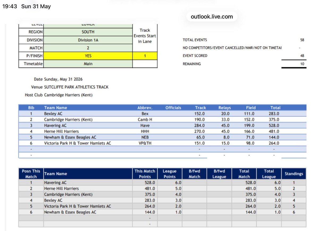Click the Total League header
This screenshot has height=231, width=319.
pos(269,174)
